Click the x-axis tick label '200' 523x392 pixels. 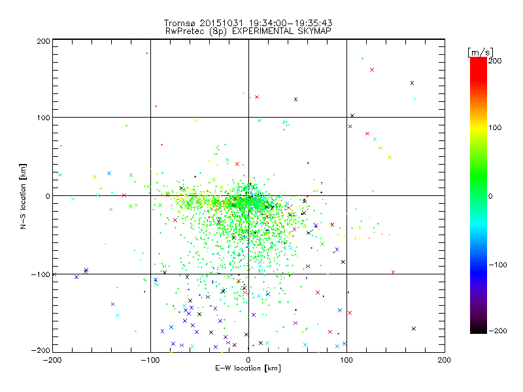(445, 360)
